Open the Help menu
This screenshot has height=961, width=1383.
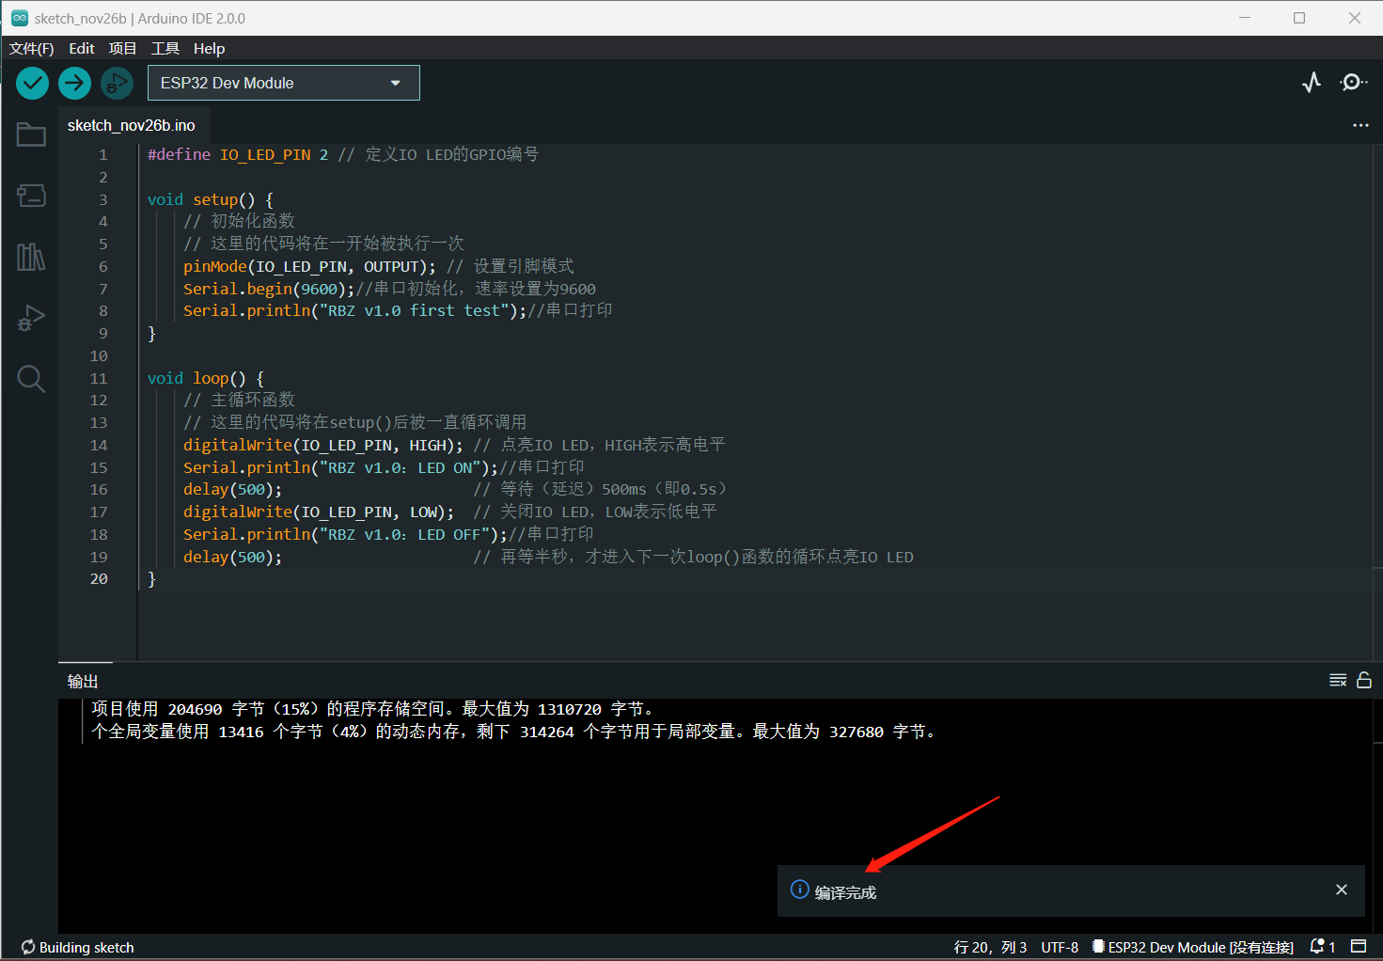209,48
